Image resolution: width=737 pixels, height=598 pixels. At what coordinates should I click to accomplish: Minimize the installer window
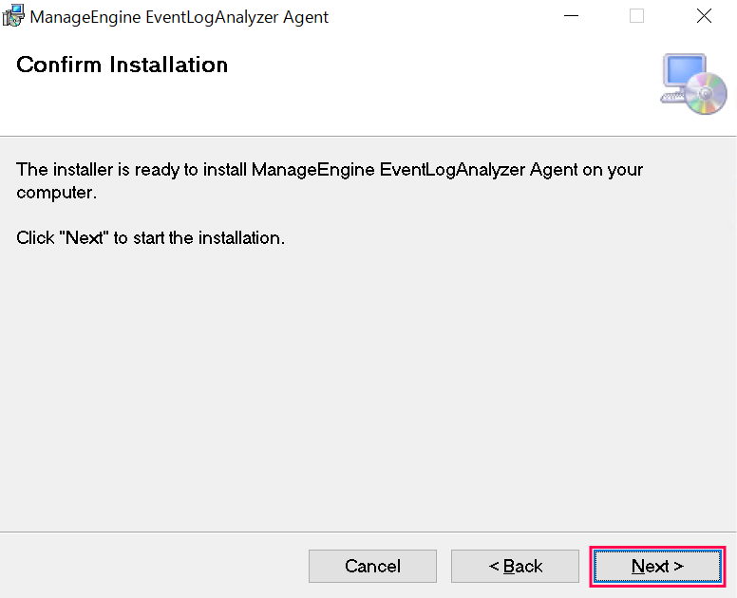point(570,16)
